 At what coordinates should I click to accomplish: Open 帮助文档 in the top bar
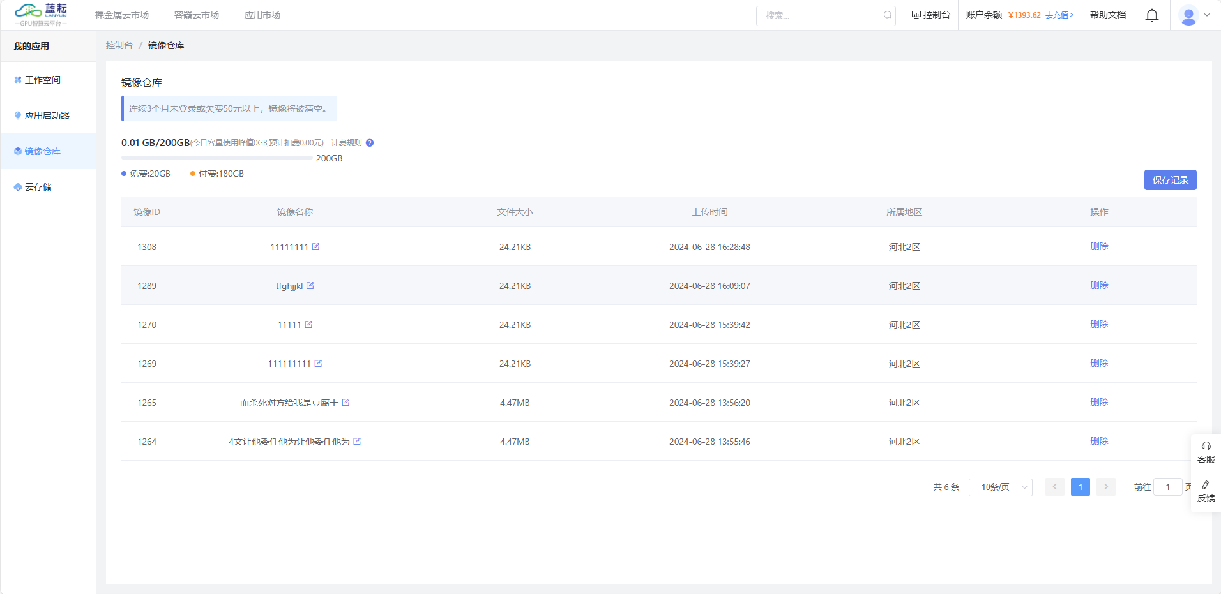coord(1108,15)
